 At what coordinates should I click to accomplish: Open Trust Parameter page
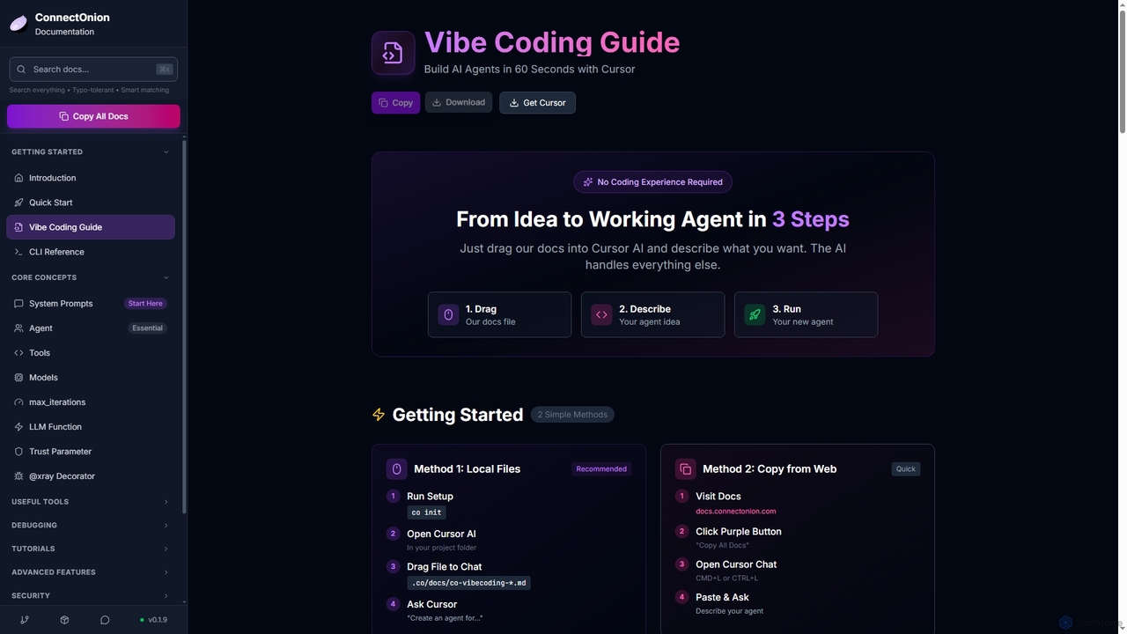coord(90,452)
